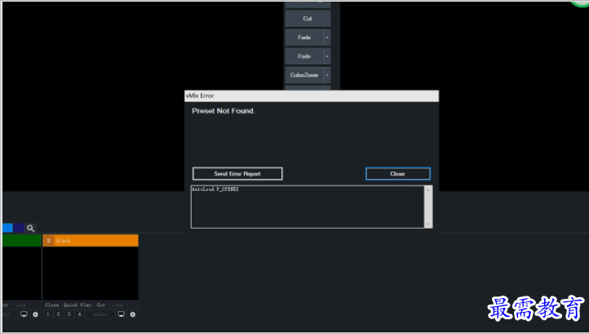Toggle Loop under the green input
The height and width of the screenshot is (334, 589).
click(20, 305)
